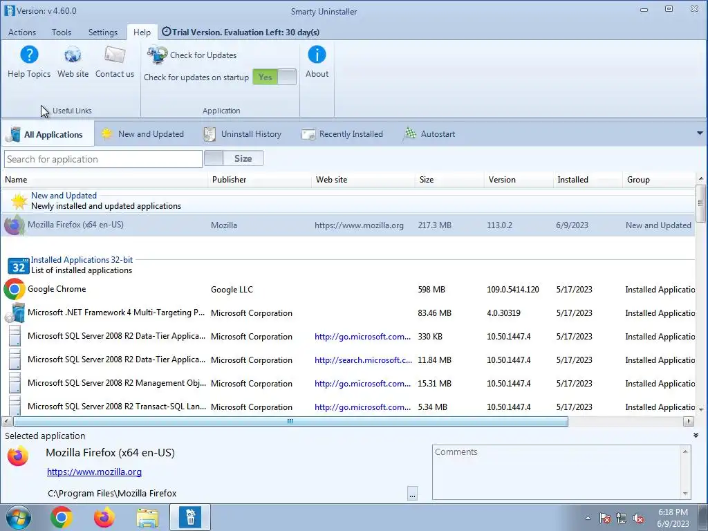
Task: Toggle the Size search switch
Action: [x=234, y=158]
